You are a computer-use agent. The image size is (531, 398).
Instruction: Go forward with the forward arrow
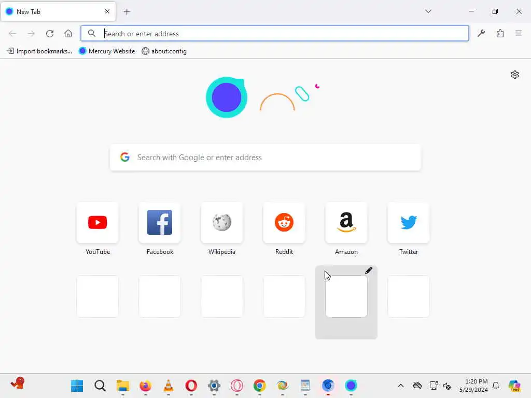pyautogui.click(x=31, y=34)
